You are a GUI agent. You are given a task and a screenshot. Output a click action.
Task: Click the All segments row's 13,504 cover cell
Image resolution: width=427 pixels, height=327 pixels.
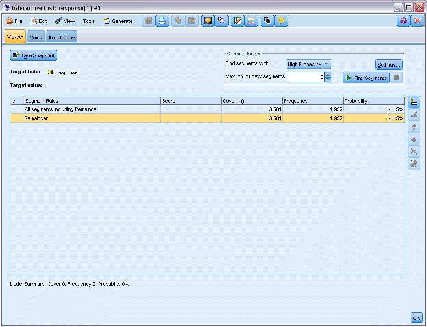point(252,109)
